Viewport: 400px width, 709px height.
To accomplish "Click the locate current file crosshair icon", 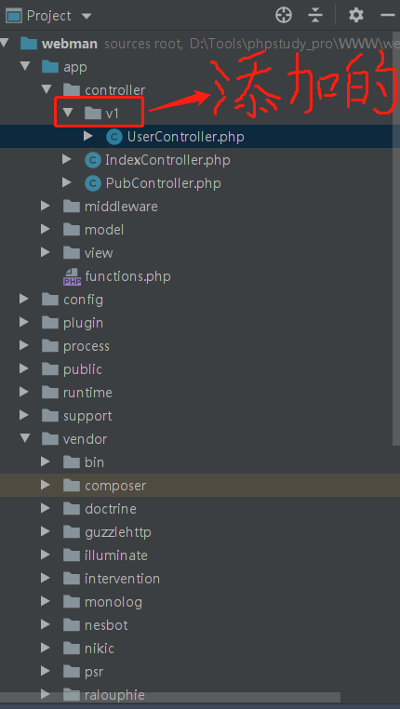I will pyautogui.click(x=284, y=16).
